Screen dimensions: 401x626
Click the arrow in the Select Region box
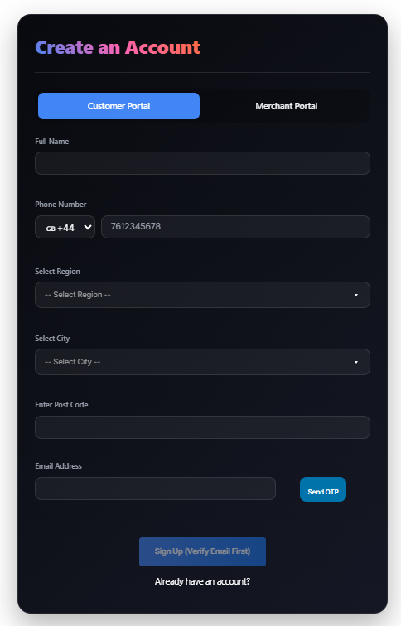pyautogui.click(x=356, y=295)
